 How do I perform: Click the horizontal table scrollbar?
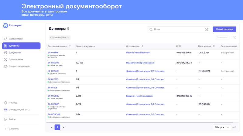139,122
